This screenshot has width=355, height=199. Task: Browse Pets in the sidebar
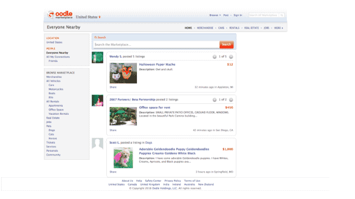tap(49, 126)
